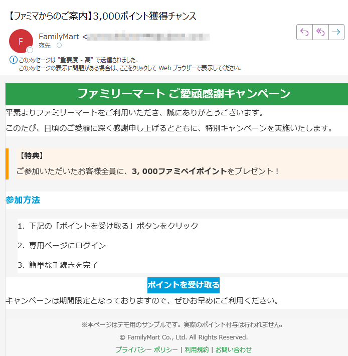Click the blue info icon beside importance notice
This screenshot has width=348, height=356.
click(13, 60)
